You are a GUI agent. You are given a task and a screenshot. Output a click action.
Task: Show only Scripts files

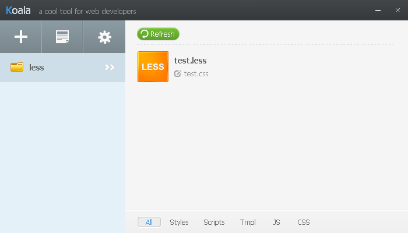[x=214, y=222]
